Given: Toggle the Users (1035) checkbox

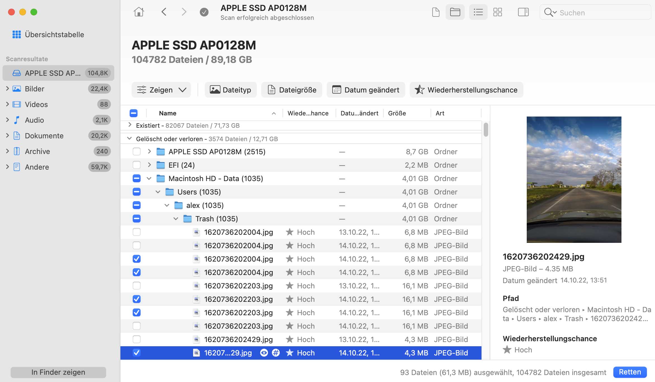Looking at the screenshot, I should pyautogui.click(x=137, y=192).
